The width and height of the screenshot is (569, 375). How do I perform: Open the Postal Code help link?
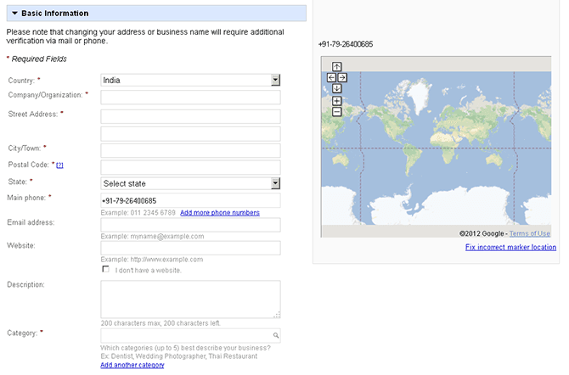point(60,165)
